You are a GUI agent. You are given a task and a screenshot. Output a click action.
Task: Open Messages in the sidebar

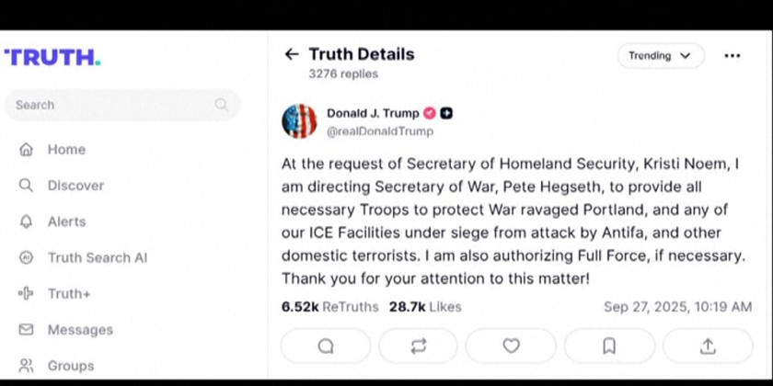(x=80, y=329)
